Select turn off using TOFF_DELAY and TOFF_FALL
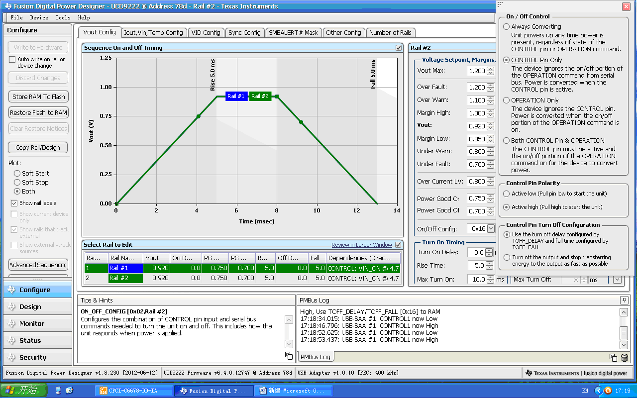 [x=507, y=234]
